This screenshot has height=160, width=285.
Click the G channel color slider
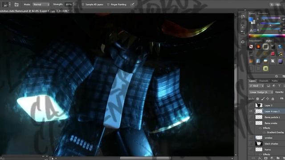click(271, 24)
